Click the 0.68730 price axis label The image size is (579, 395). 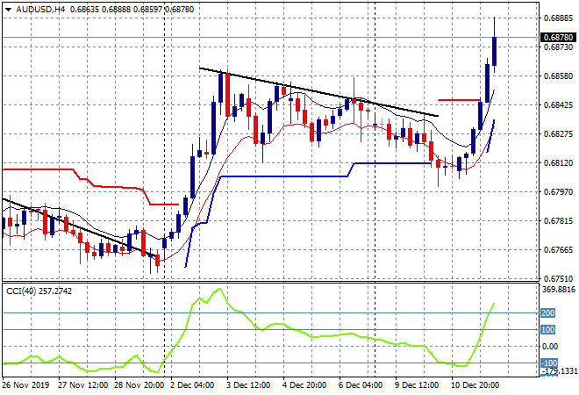coord(558,47)
